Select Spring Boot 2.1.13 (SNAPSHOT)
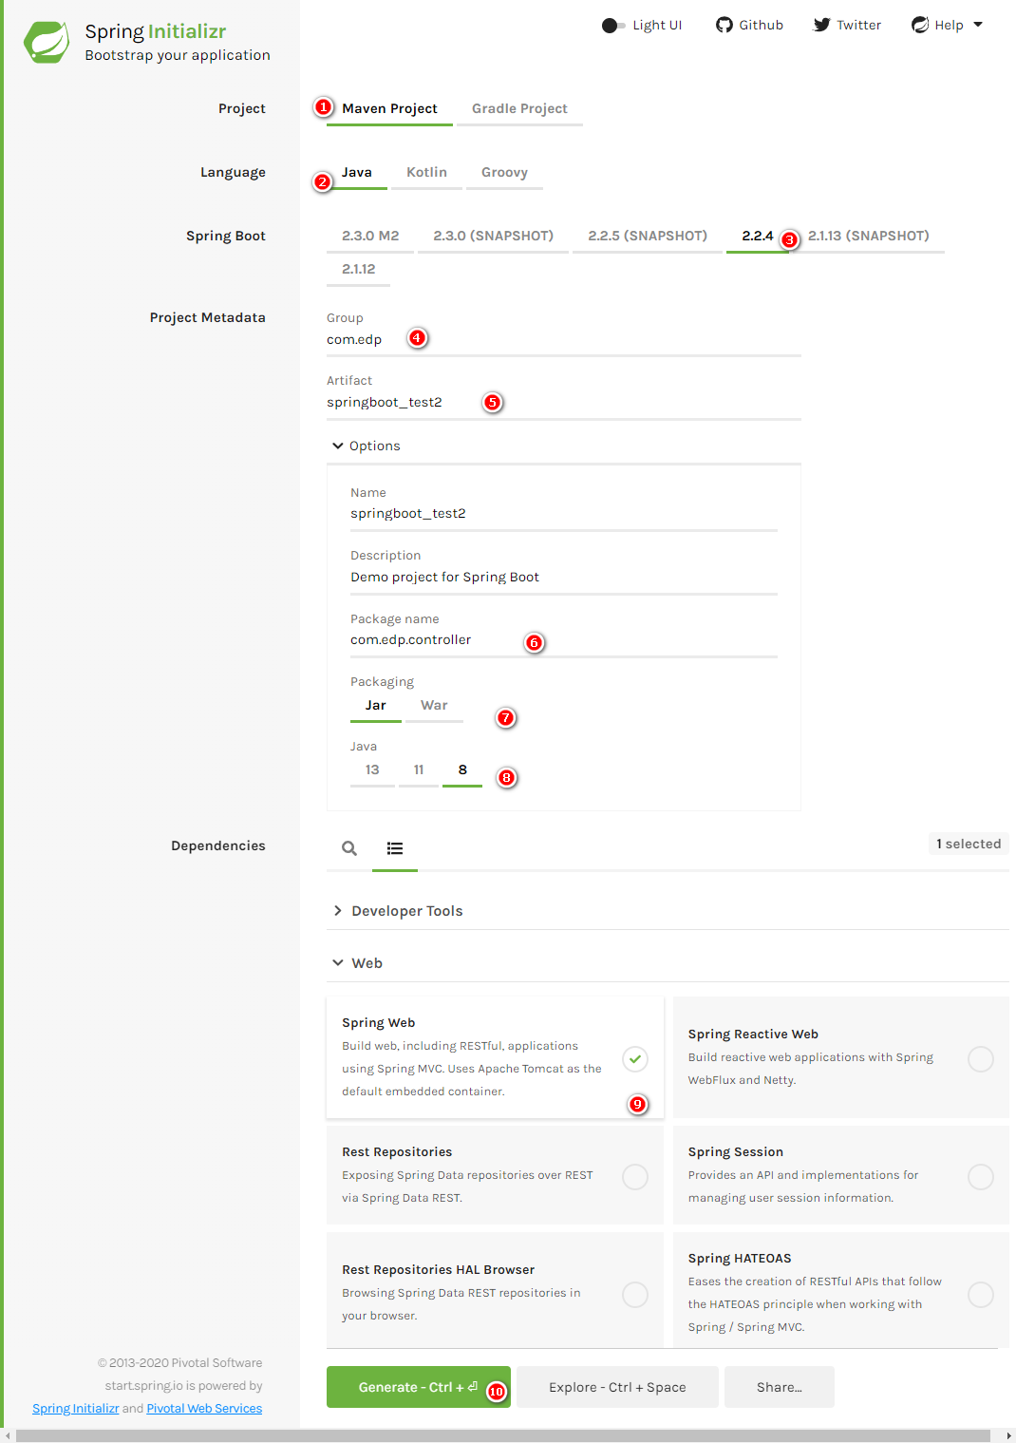Viewport: 1016px width, 1443px height. pos(869,236)
